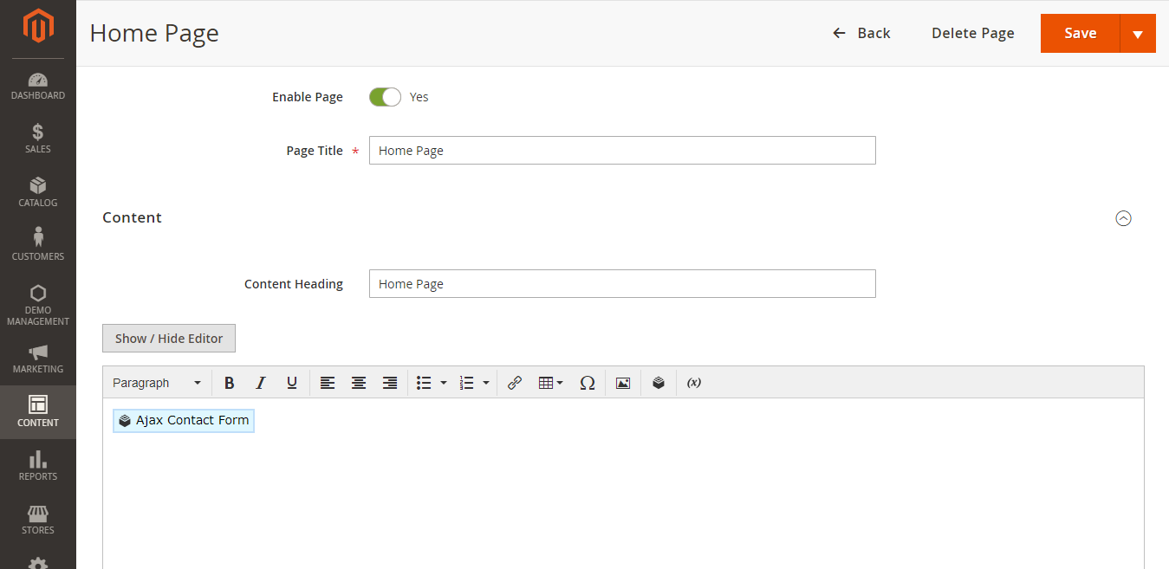Viewport: 1169px width, 569px height.
Task: Open the Reports section
Action: 37,466
